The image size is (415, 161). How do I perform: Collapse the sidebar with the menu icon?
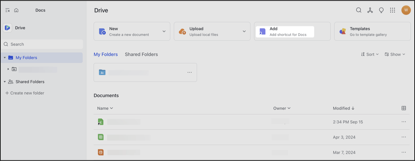point(7,10)
